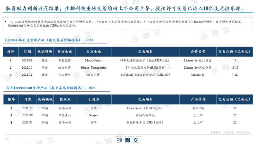
Task: Click the 买方企业 column header
Action: (x=64, y=51)
